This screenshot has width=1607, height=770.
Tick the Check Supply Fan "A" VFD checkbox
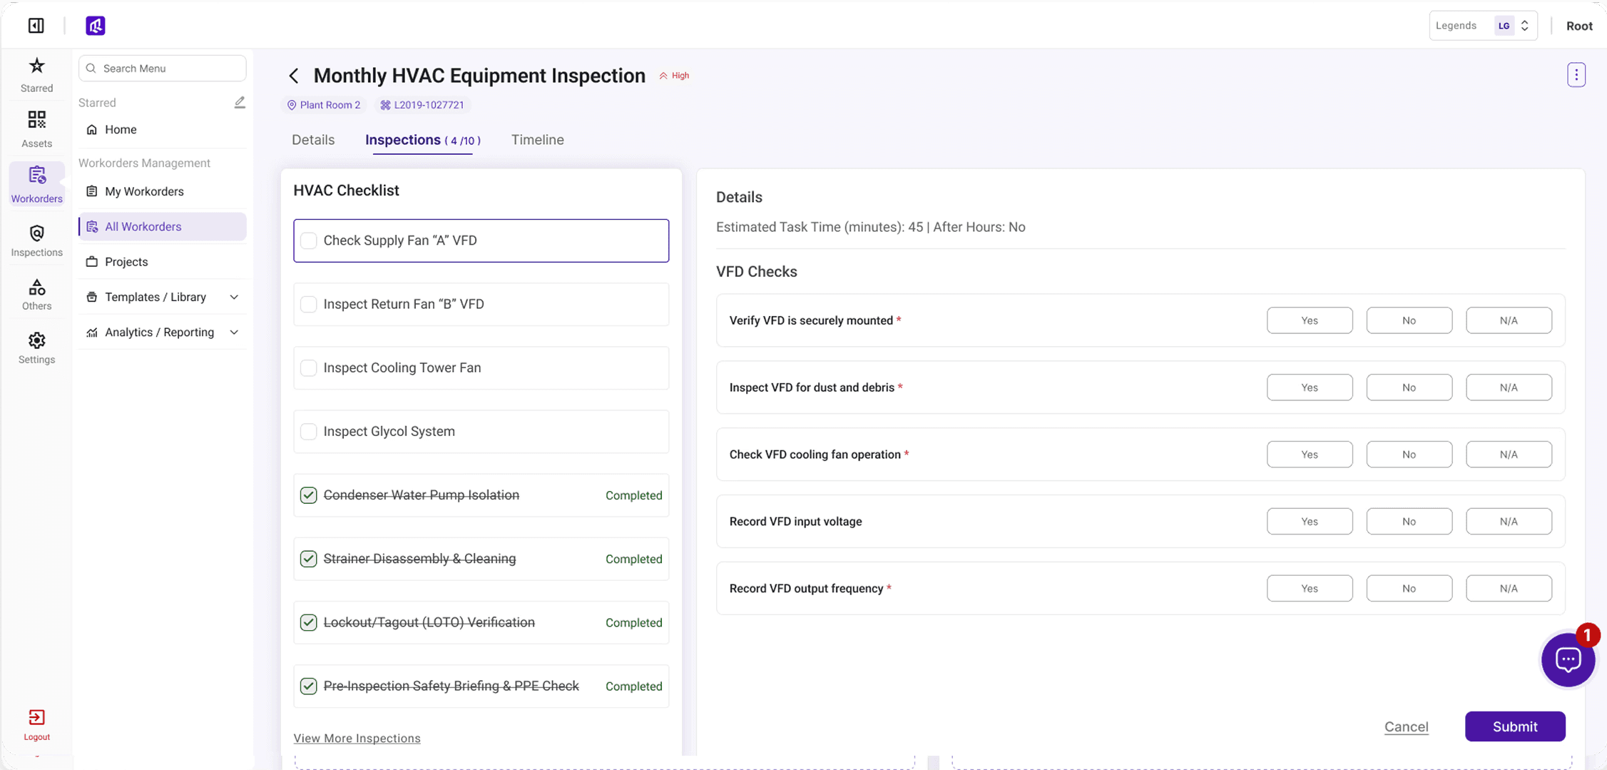point(308,240)
